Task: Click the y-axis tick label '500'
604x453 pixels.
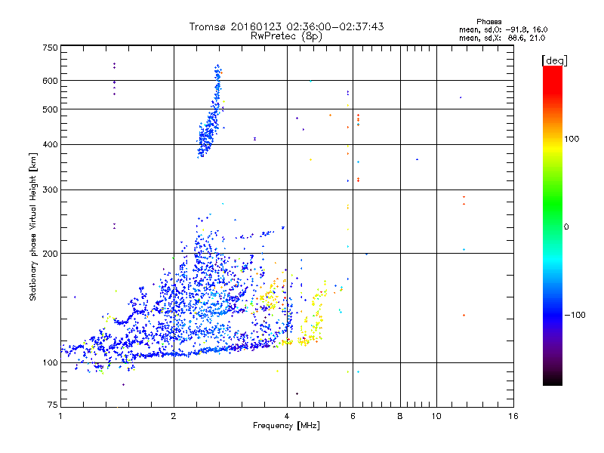Action: click(50, 109)
